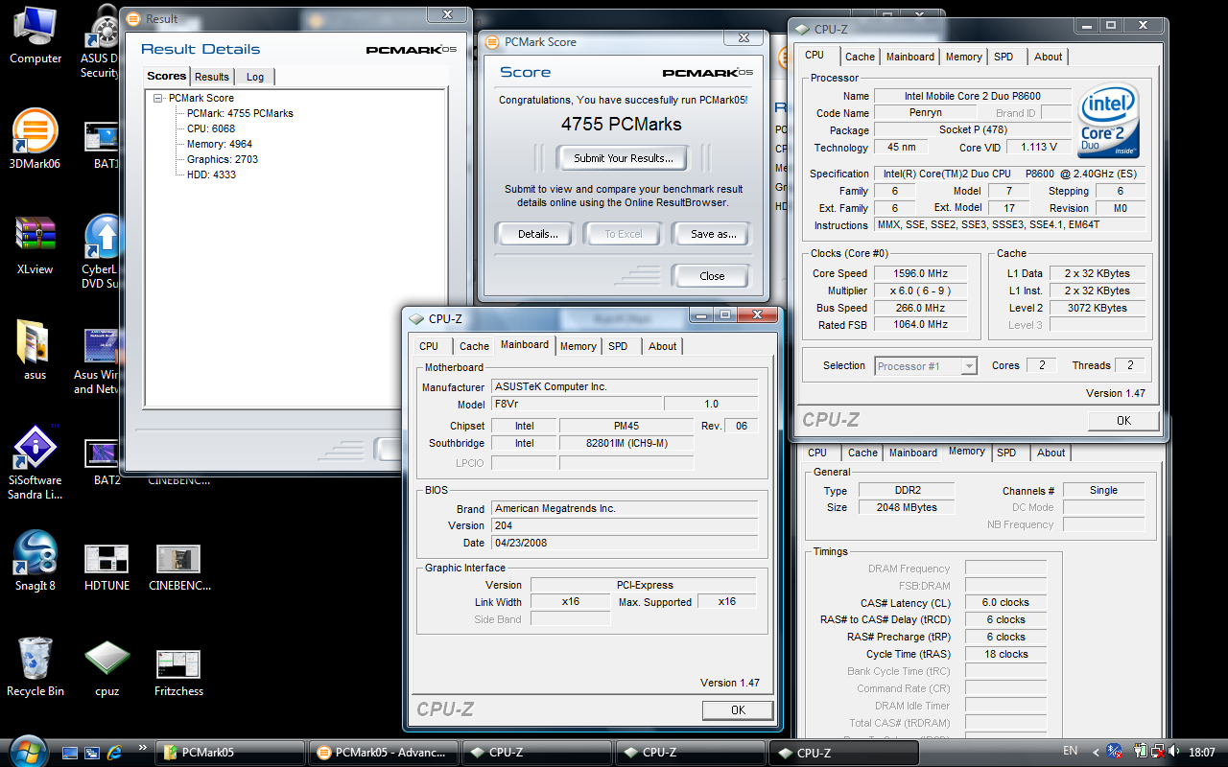Click Submit Your Results button
This screenshot has width=1228, height=767.
(x=624, y=158)
